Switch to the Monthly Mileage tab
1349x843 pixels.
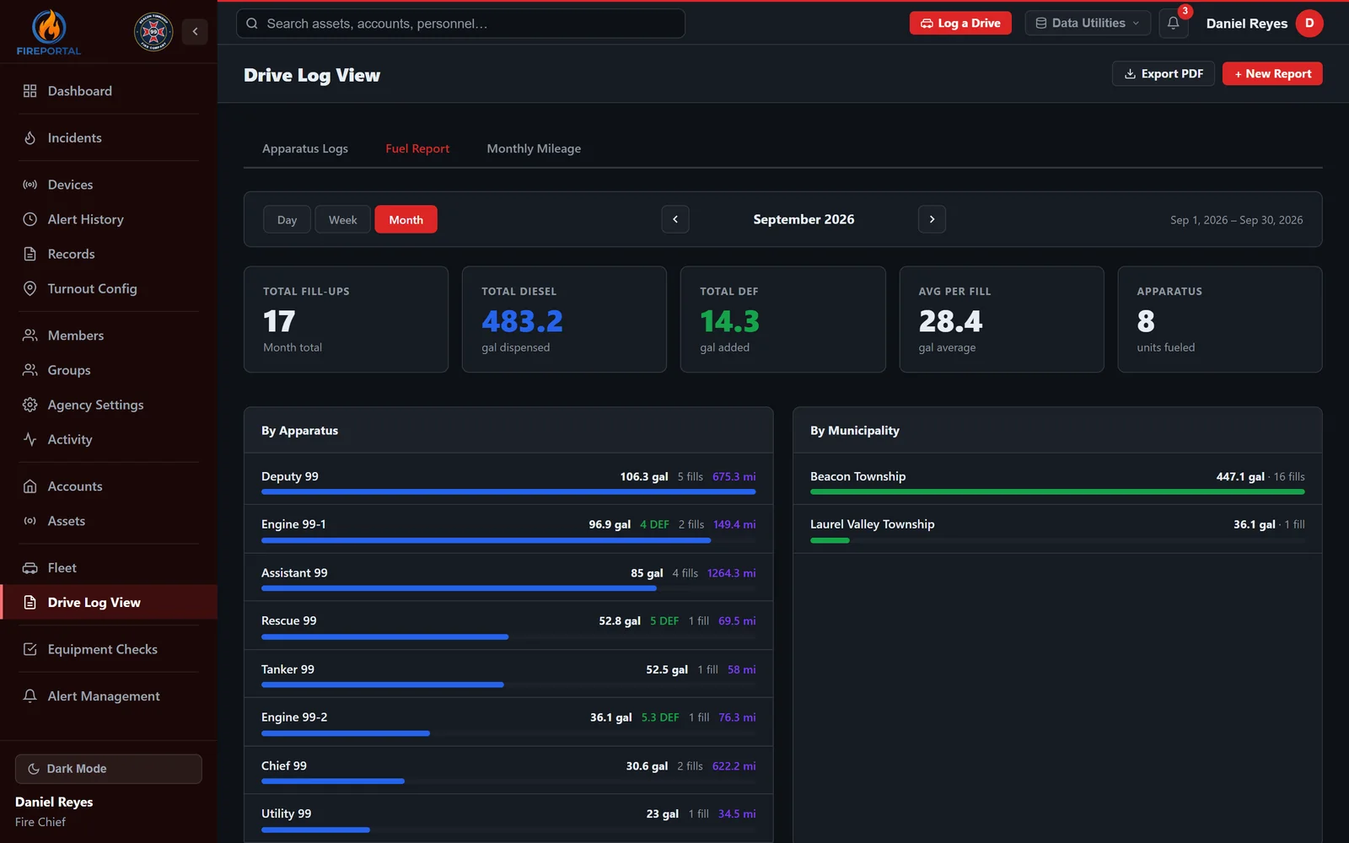[534, 148]
